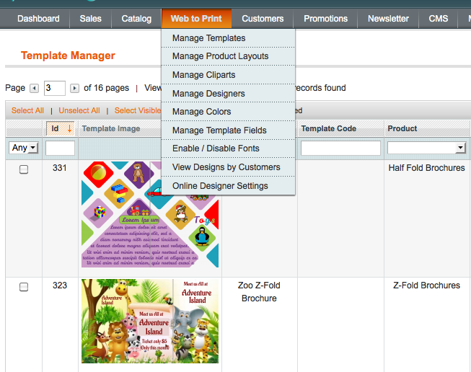This screenshot has height=372, width=471.
Task: Click the Id value 331
Action: pos(59,168)
